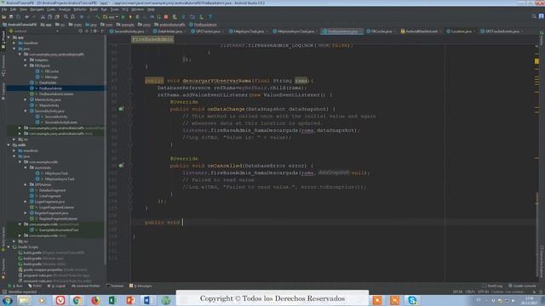Open the Build menu

[94, 9]
